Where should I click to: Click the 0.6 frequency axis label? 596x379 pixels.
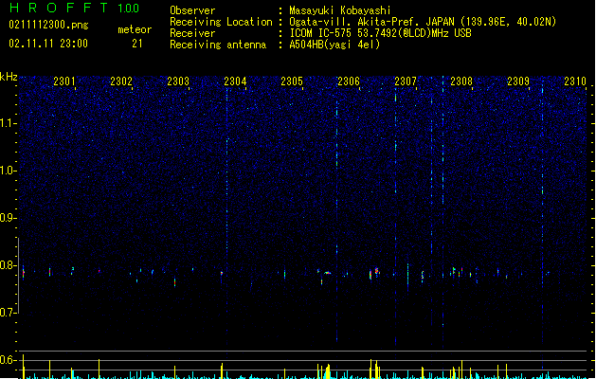coord(8,360)
